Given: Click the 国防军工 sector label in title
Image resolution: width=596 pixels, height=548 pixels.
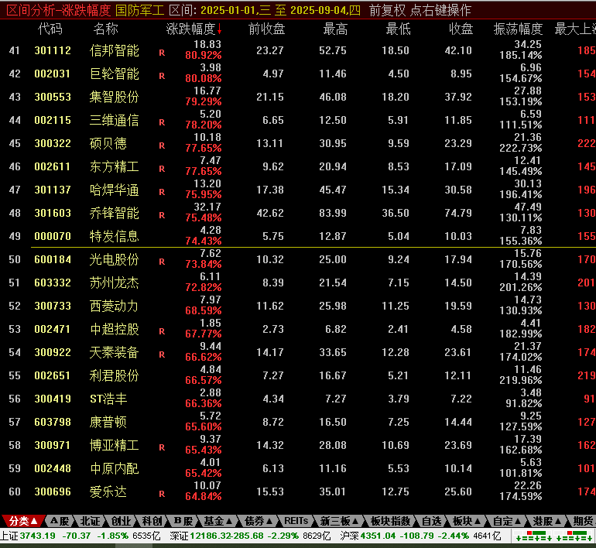Looking at the screenshot, I should pos(139,10).
